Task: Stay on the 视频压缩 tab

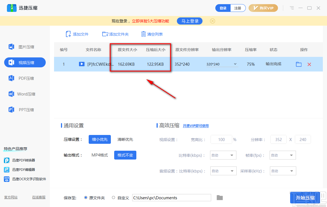Action: [25, 62]
